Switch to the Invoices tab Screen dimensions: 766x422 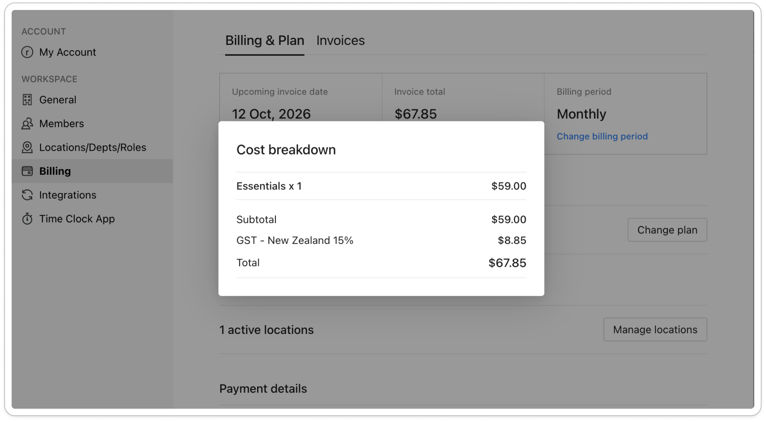(x=341, y=40)
